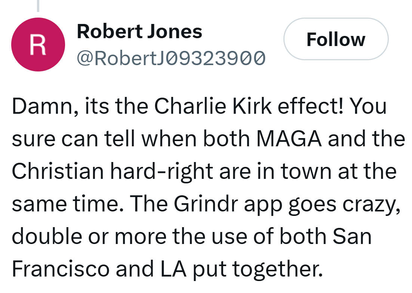Click the word "Christian" in the tweet
412x293 pixels.
click(x=58, y=171)
